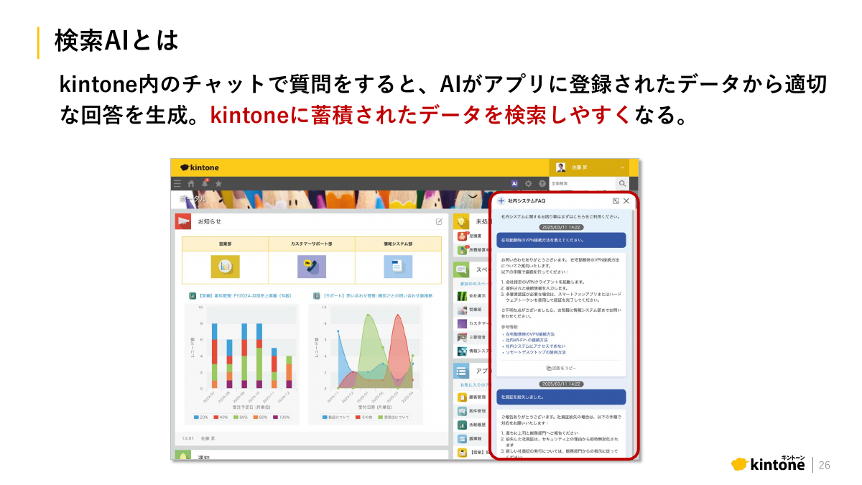
Task: Open help question mark icon
Action: pos(542,184)
